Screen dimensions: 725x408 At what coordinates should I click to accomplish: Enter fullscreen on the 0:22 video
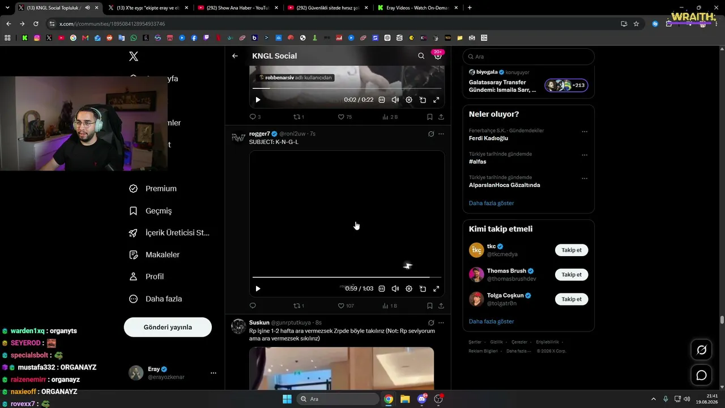436,100
